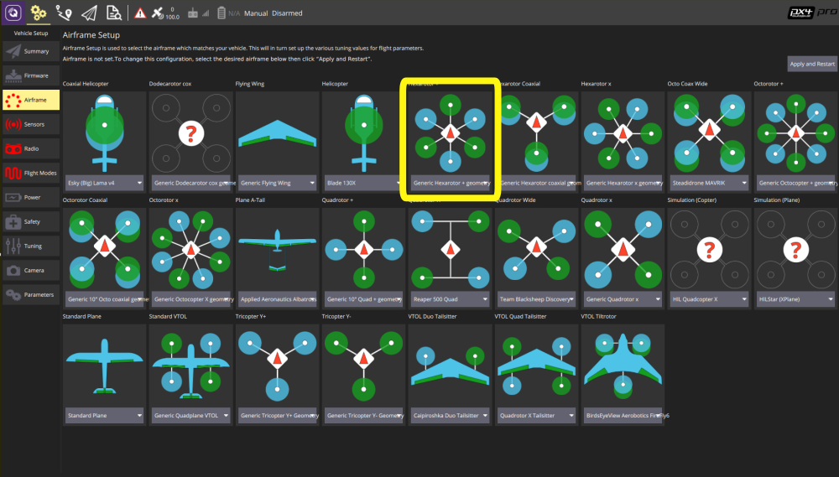Select the VTOL Duo Tailsitter airframe image
The width and height of the screenshot is (839, 477).
[450, 366]
